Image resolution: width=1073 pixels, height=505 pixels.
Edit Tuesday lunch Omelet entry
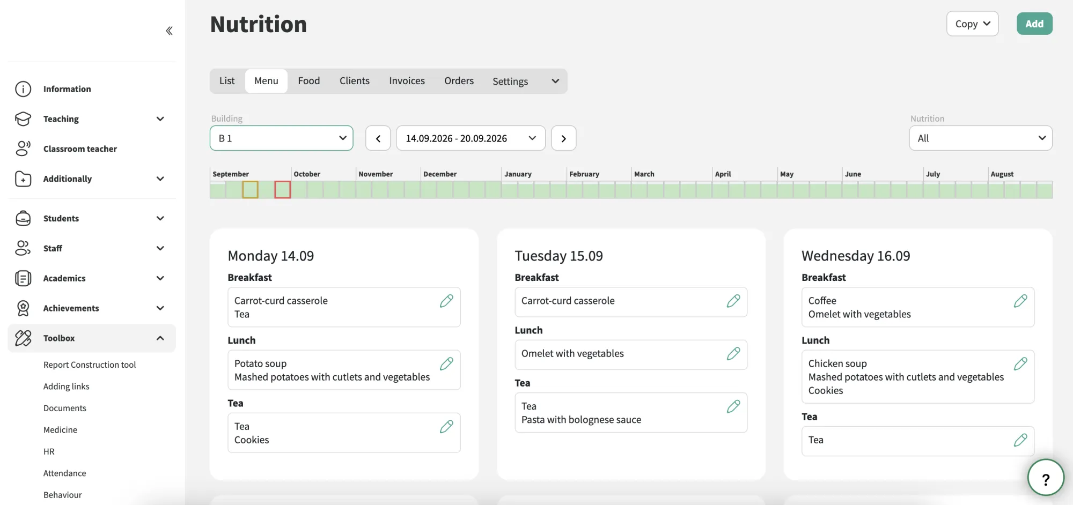[733, 354]
